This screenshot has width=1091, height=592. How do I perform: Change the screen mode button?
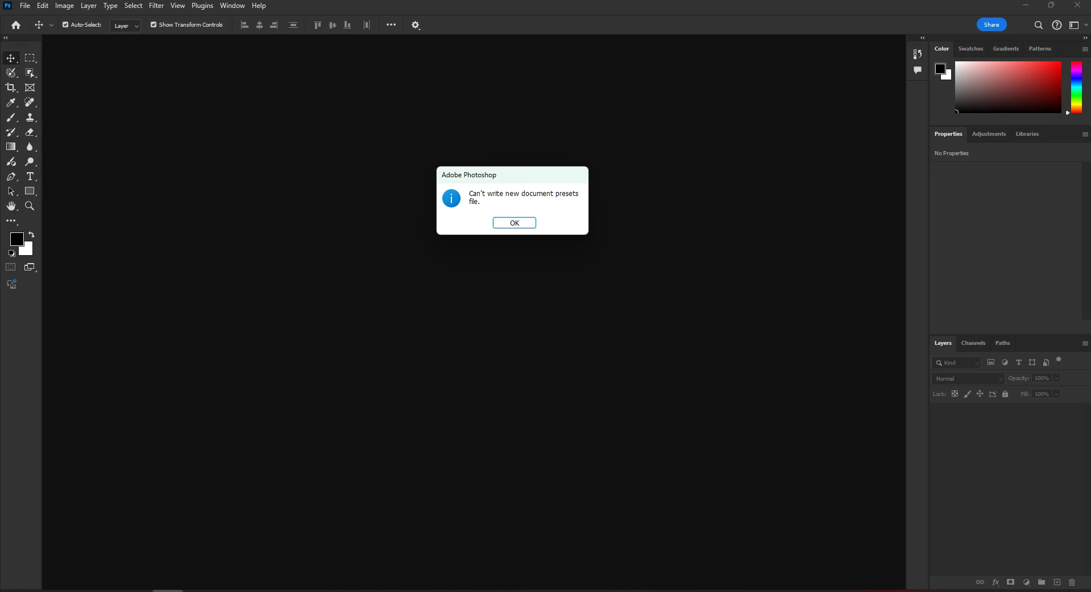(x=30, y=267)
